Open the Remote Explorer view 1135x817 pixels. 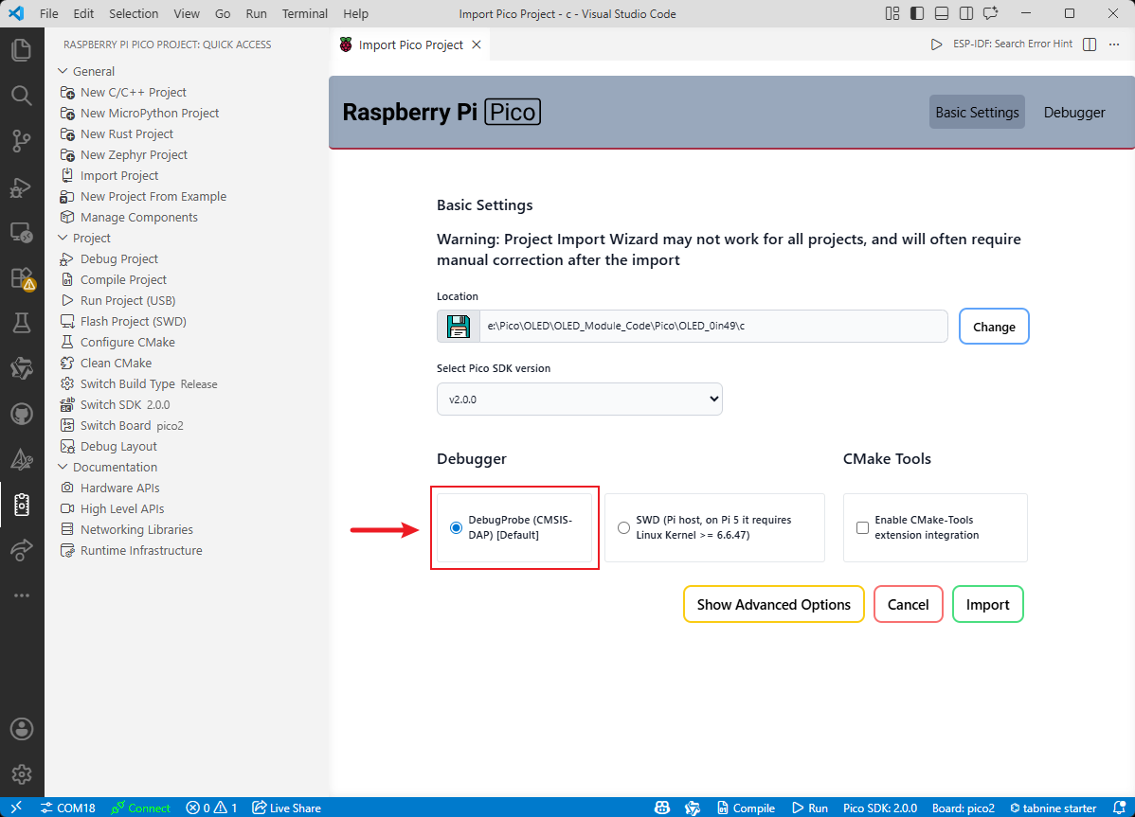coord(22,233)
